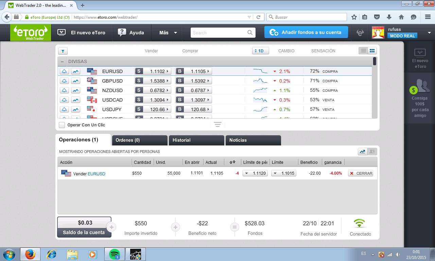Switch to the Noticias tab
435x261 pixels.
coord(253,140)
